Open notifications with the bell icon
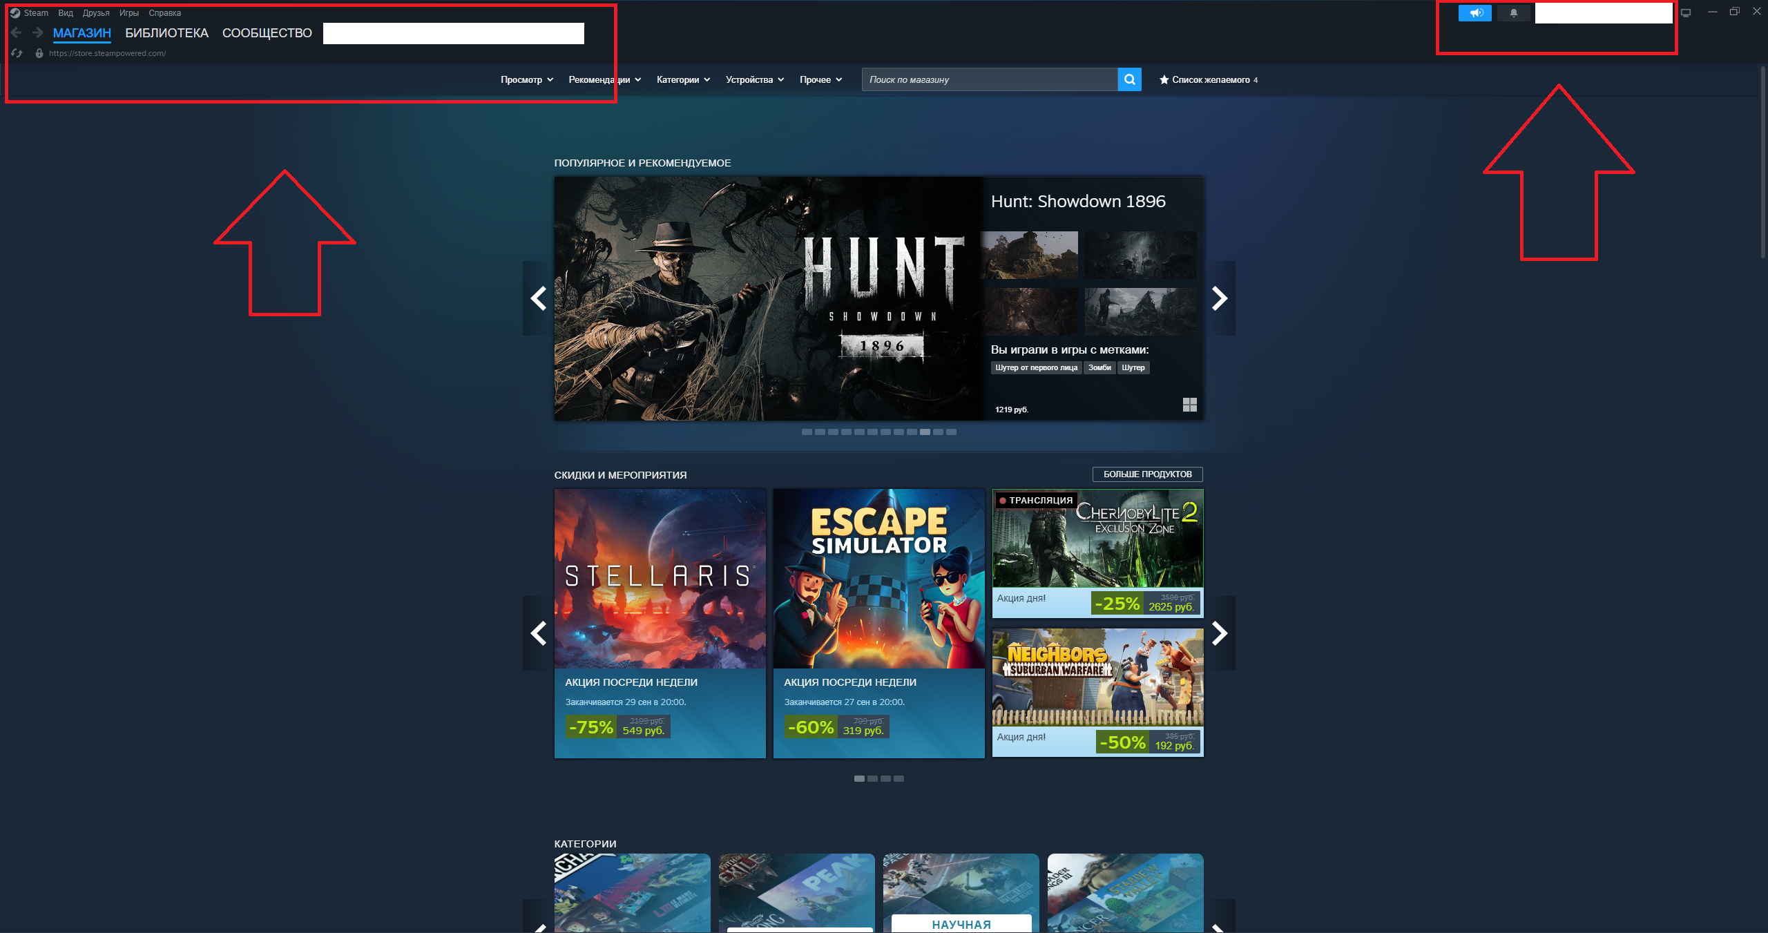 pyautogui.click(x=1514, y=13)
